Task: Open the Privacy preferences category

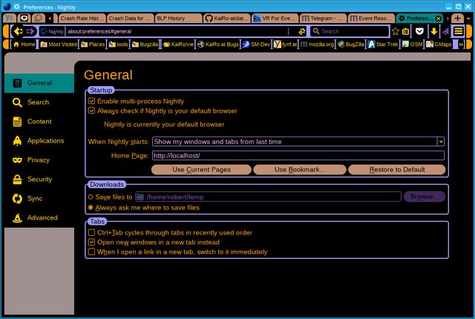Action: point(39,159)
